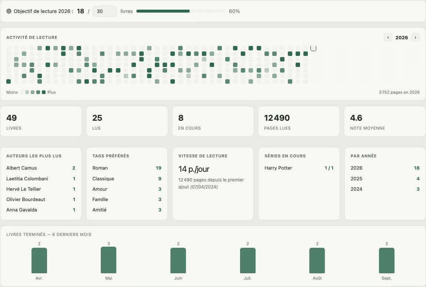Click the "3 752 pages en 2026" text
This screenshot has height=287, width=426.
point(399,92)
